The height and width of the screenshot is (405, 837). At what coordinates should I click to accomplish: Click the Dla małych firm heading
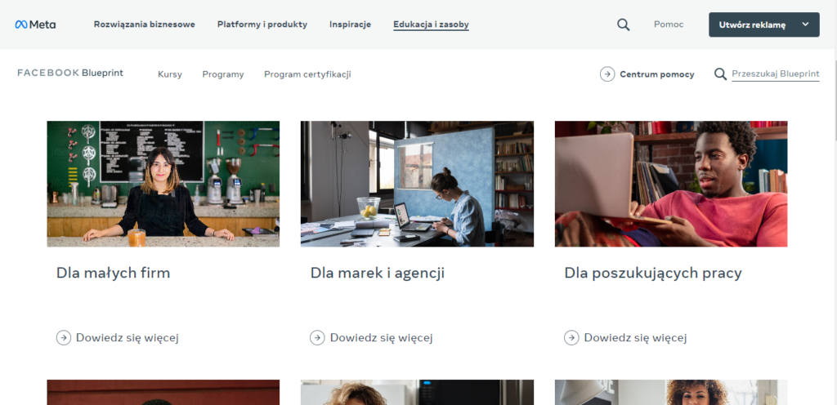click(113, 273)
